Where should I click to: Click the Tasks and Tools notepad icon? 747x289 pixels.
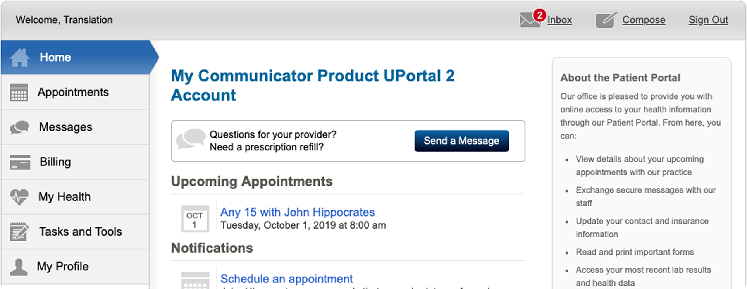tap(19, 232)
